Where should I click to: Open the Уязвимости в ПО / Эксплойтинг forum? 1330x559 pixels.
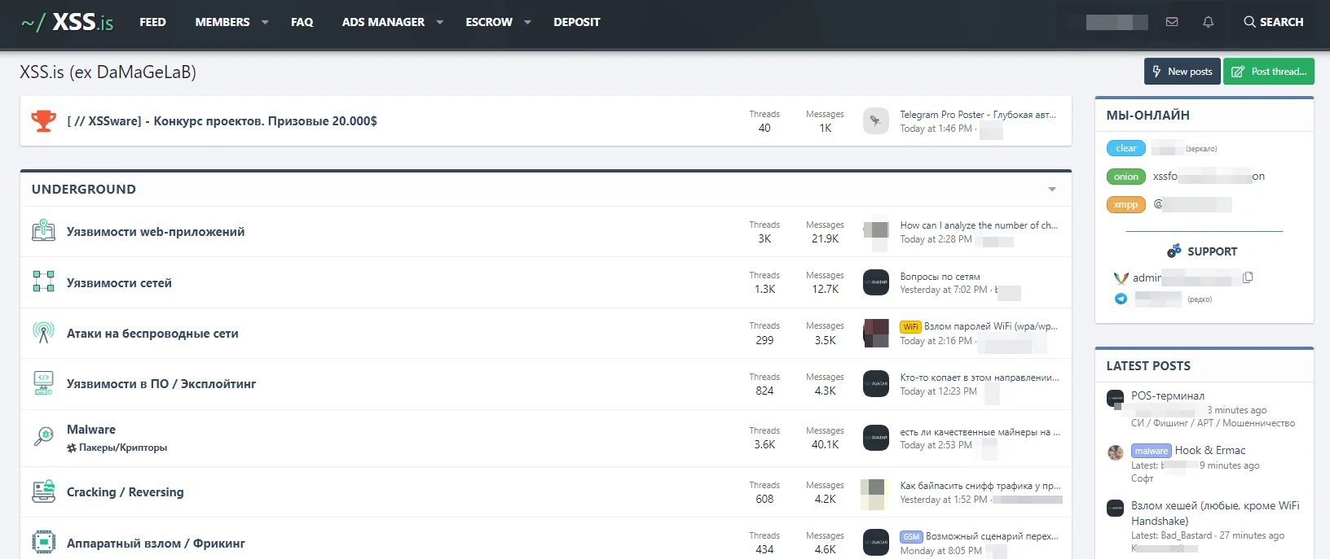[x=161, y=384]
